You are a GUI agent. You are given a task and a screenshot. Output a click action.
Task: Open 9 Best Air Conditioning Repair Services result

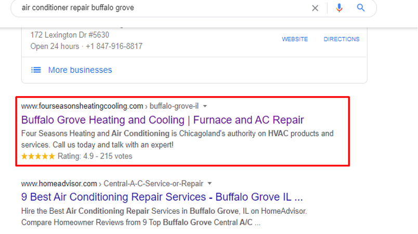tap(162, 197)
